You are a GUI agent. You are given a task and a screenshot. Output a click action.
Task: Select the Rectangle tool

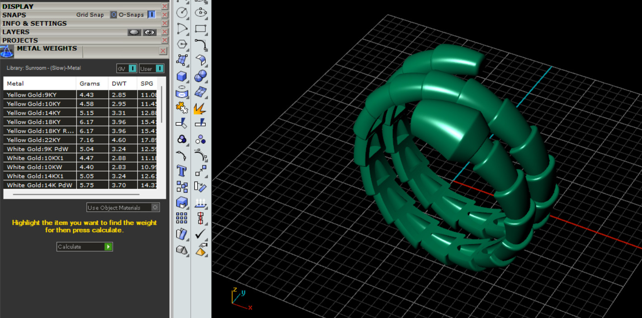tap(201, 28)
